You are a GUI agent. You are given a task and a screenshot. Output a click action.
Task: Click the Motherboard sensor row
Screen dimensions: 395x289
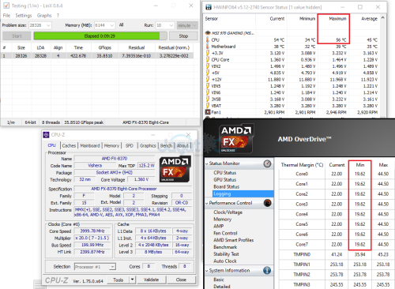[x=292, y=47]
